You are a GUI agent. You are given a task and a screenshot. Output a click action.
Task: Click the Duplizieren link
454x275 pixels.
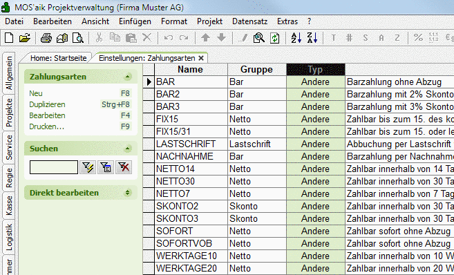(x=47, y=104)
